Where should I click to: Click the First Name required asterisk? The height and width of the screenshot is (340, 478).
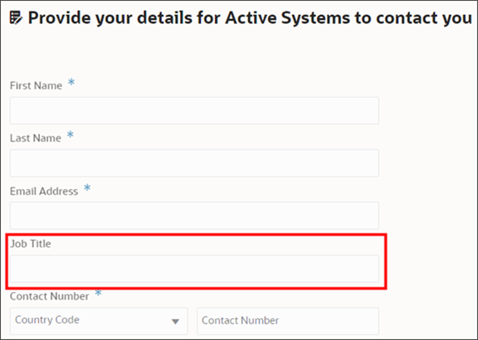[x=71, y=82]
